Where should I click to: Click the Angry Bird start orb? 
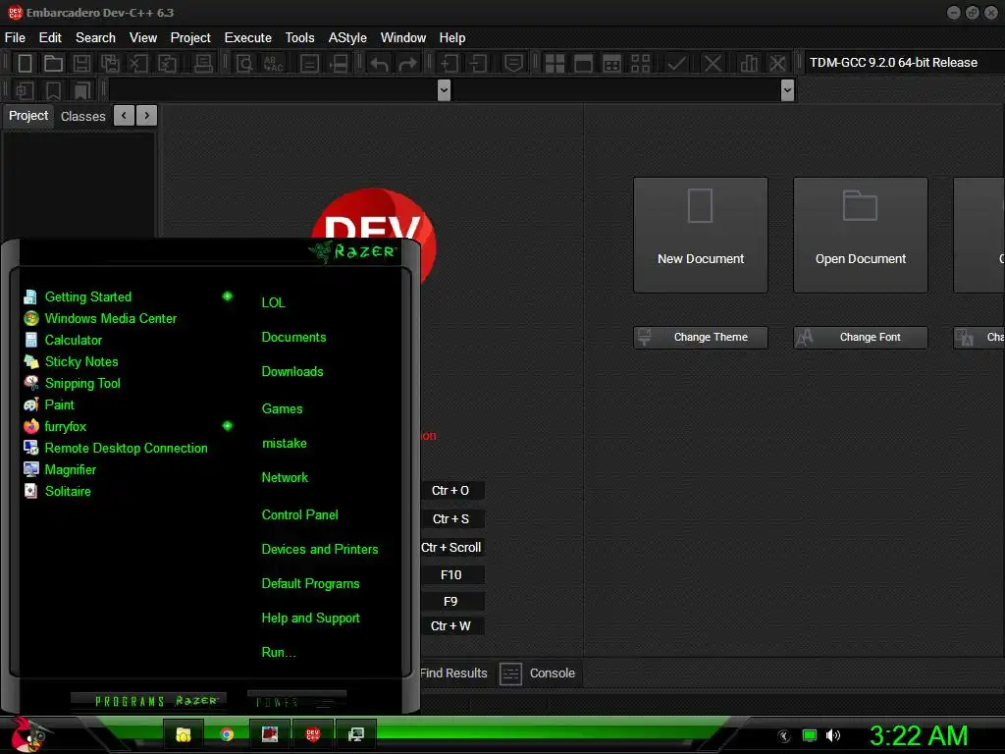(x=28, y=734)
